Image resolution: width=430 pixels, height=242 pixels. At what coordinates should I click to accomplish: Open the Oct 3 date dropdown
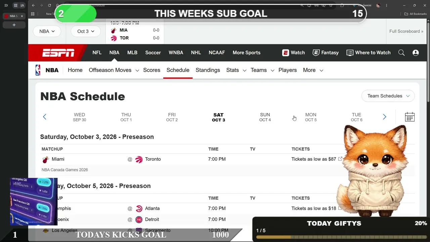[86, 31]
